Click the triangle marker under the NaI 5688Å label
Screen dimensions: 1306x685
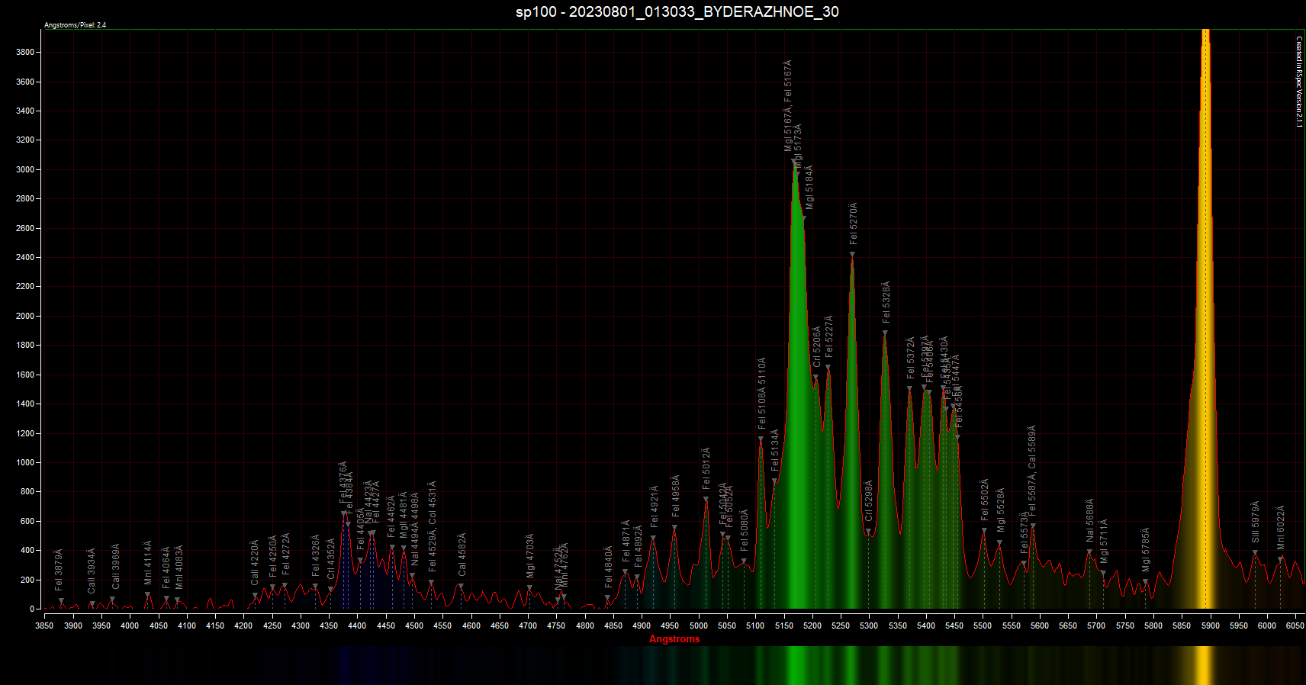click(1089, 552)
